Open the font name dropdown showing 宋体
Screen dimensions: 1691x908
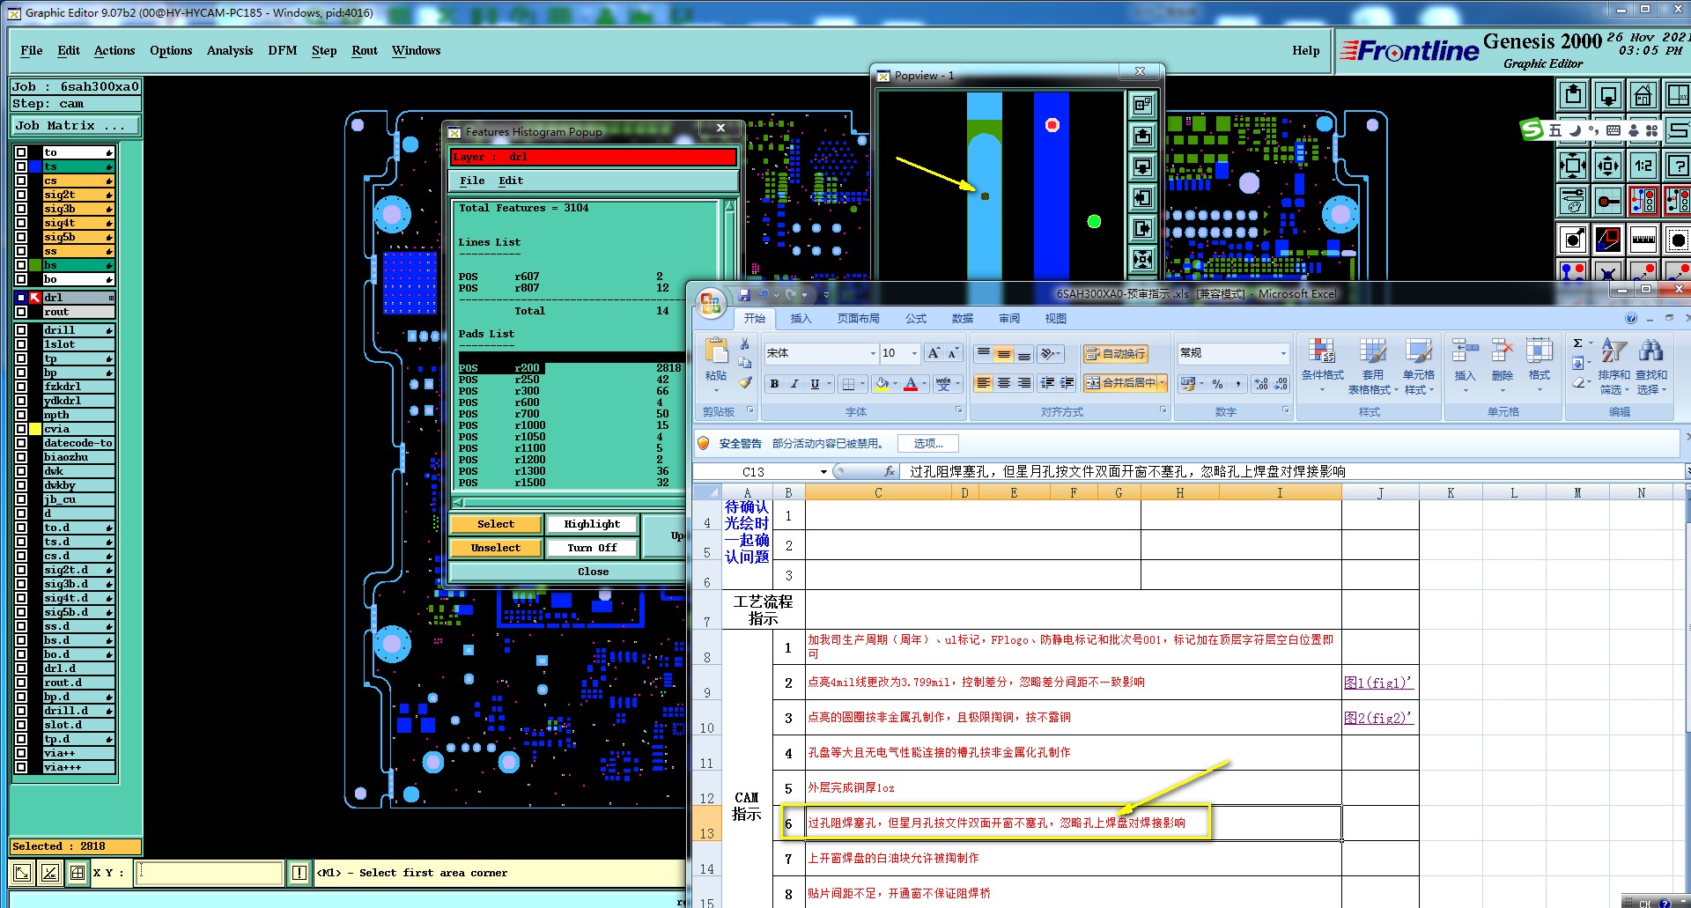(x=873, y=353)
